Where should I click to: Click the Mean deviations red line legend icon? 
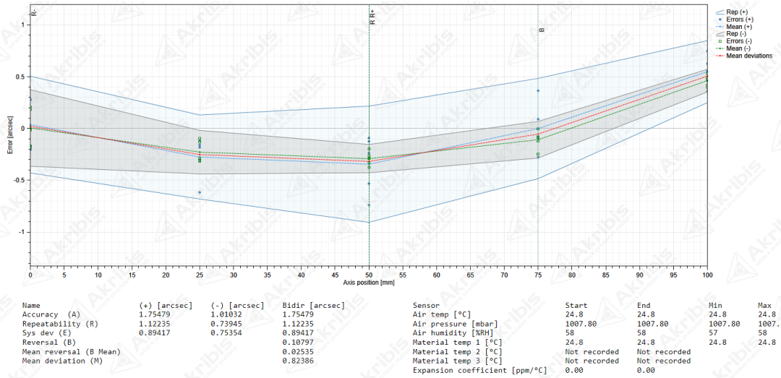coord(720,56)
